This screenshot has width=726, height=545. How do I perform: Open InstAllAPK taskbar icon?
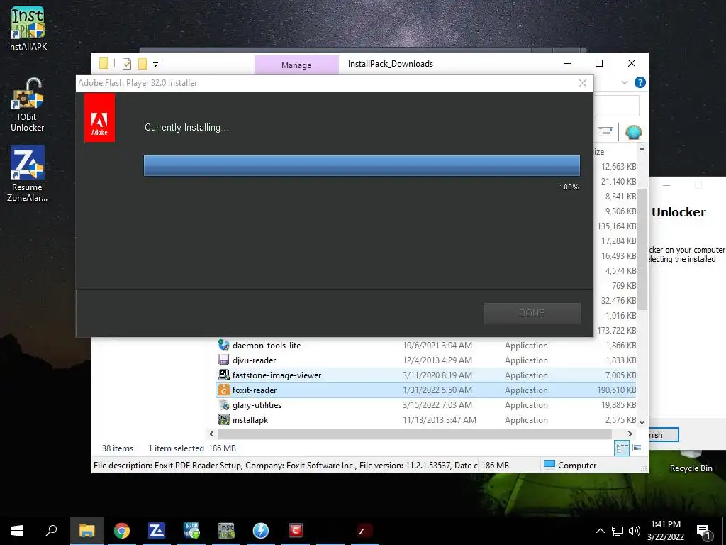point(226,531)
